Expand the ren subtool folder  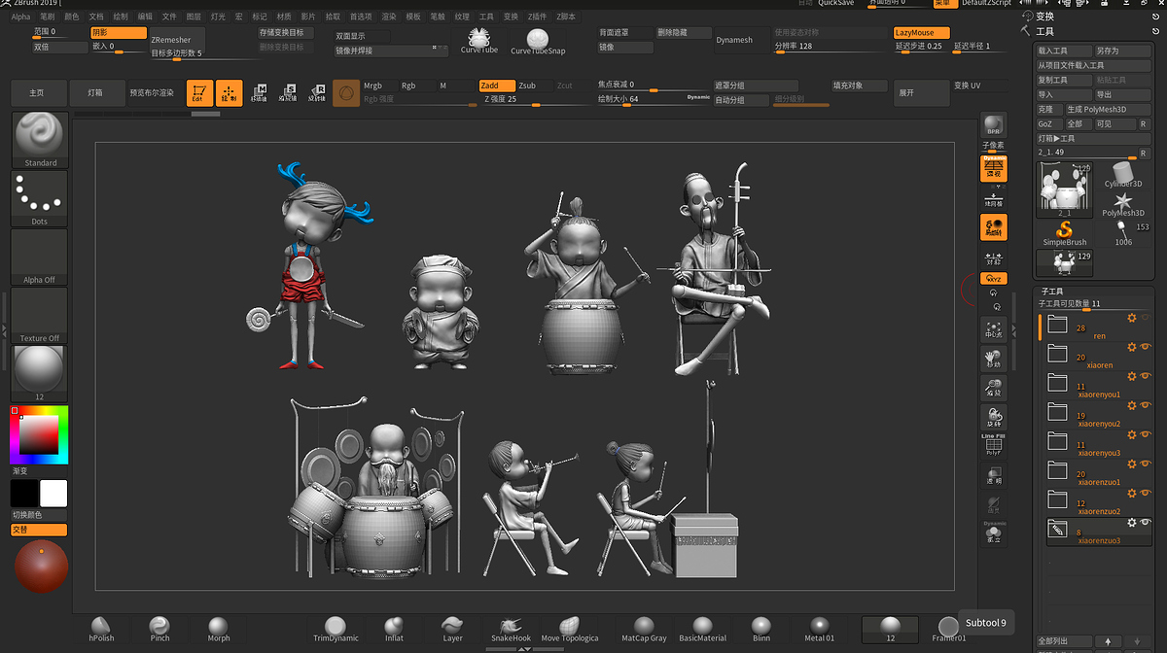[1057, 325]
